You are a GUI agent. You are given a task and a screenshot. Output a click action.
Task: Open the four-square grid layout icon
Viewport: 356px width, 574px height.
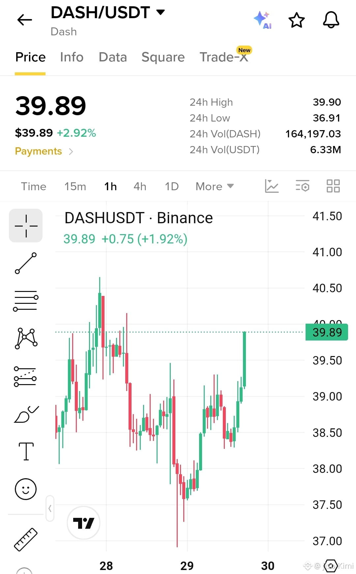click(x=333, y=186)
